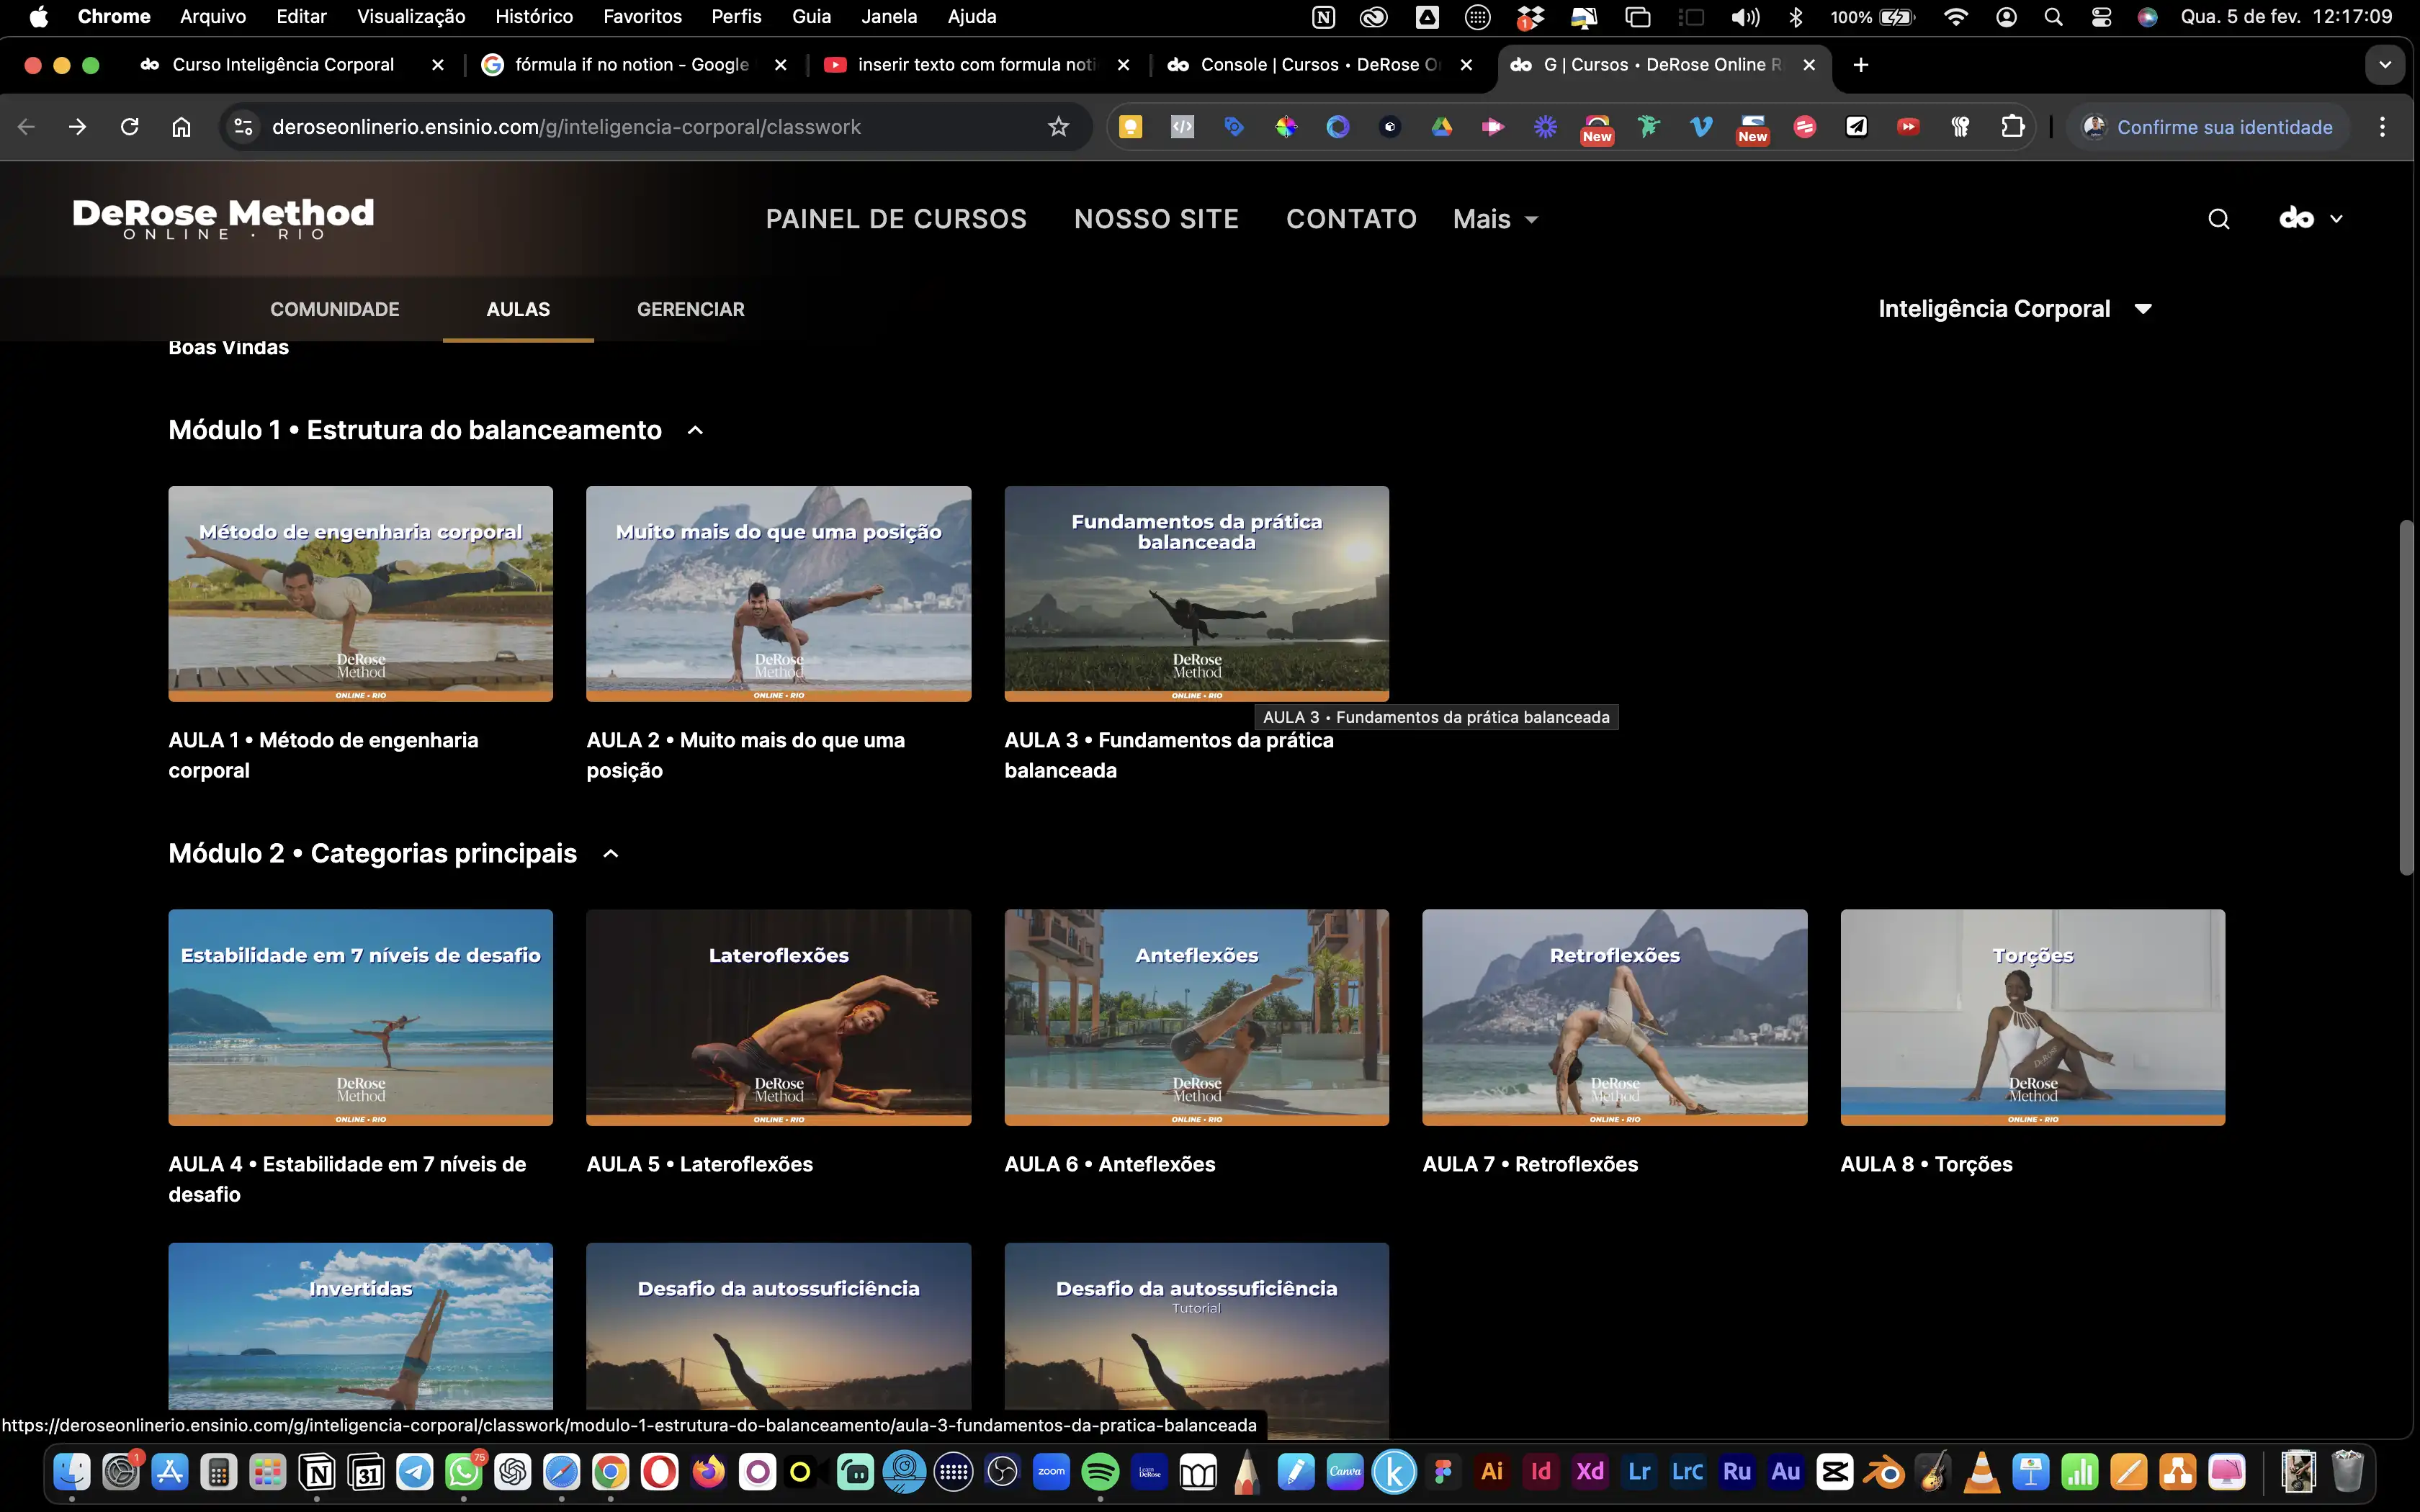The height and width of the screenshot is (1512, 2420).
Task: Expand the Mais navigation dropdown
Action: (x=1495, y=219)
